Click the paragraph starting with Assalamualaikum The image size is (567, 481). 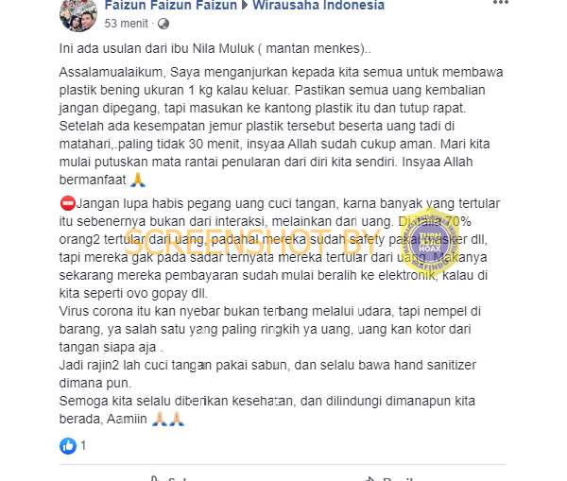281,126
